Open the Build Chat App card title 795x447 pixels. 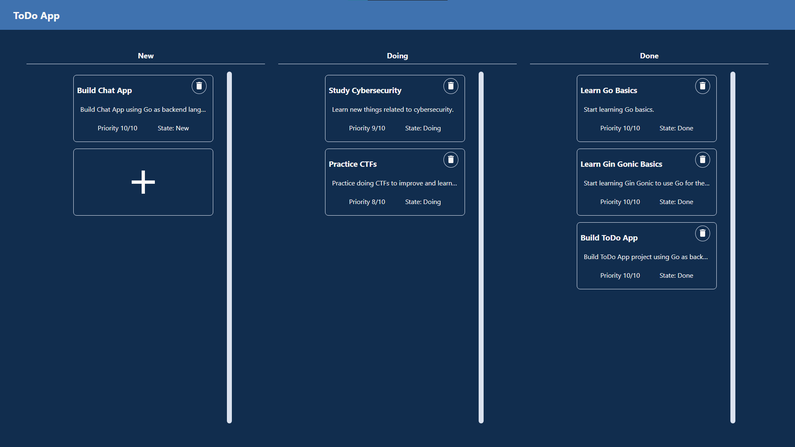(104, 90)
